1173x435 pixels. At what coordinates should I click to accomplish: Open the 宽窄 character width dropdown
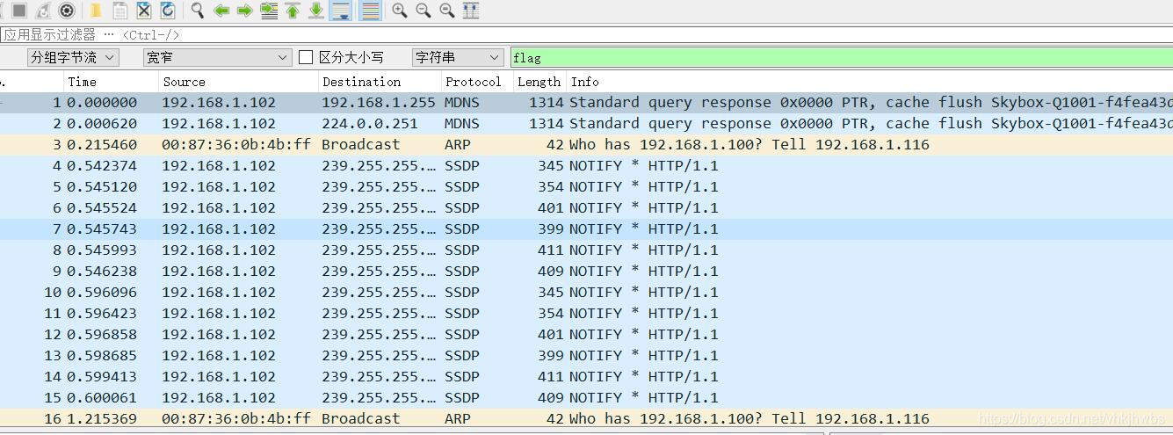[217, 57]
